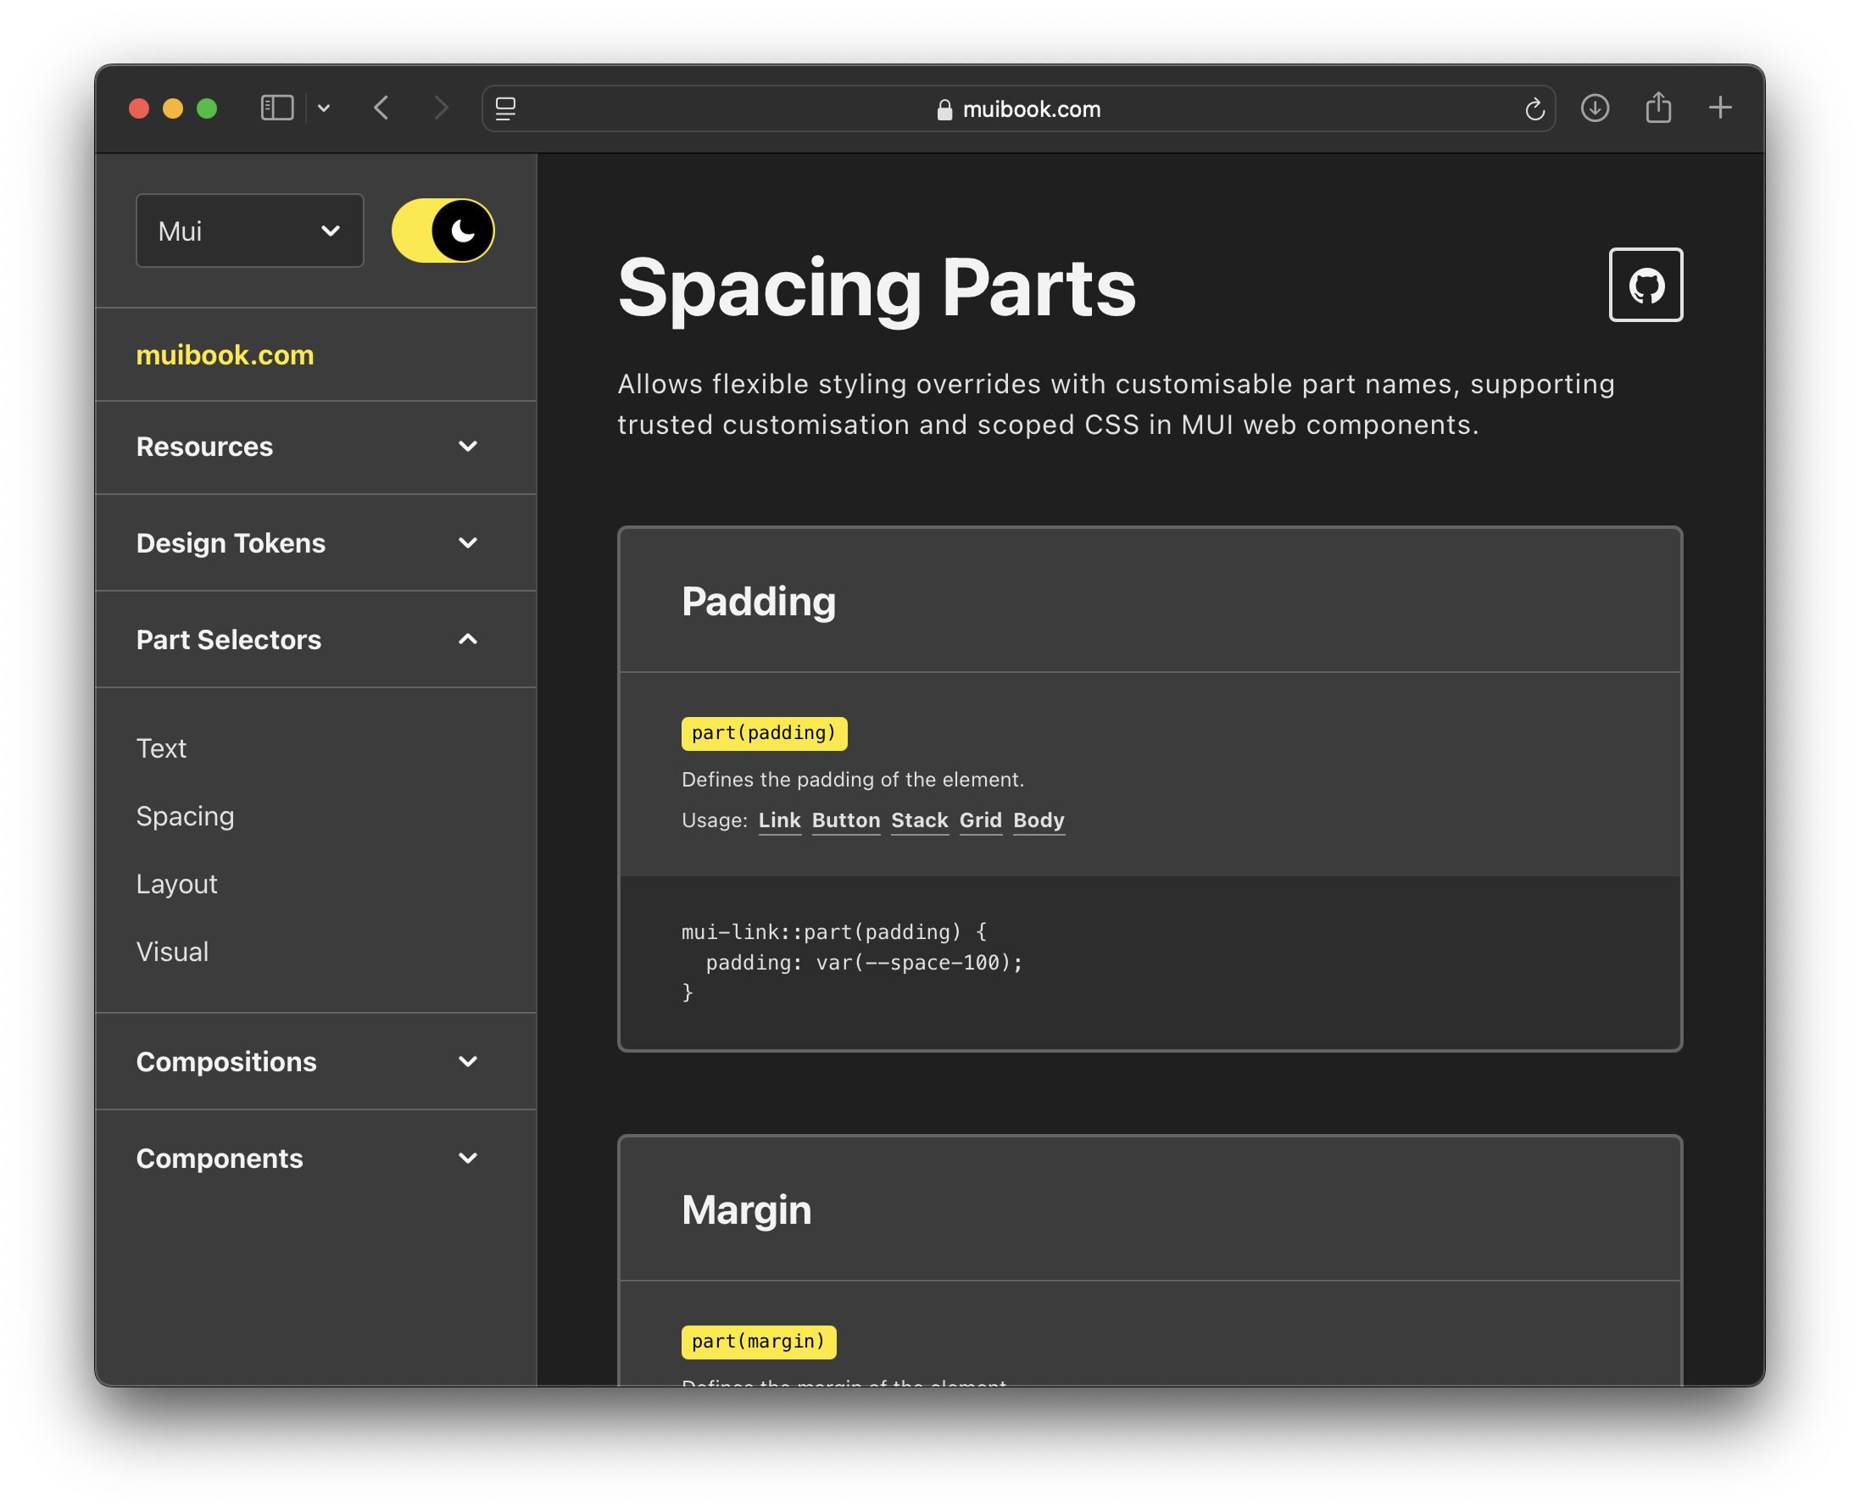The image size is (1860, 1512).
Task: Select the Layout item in sidebar
Action: click(x=177, y=884)
